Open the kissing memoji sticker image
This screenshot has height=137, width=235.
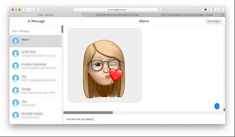pyautogui.click(x=105, y=65)
